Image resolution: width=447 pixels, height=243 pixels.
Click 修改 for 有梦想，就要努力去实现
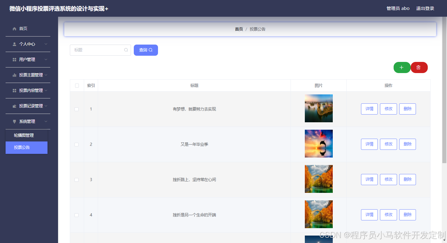tap(388, 109)
